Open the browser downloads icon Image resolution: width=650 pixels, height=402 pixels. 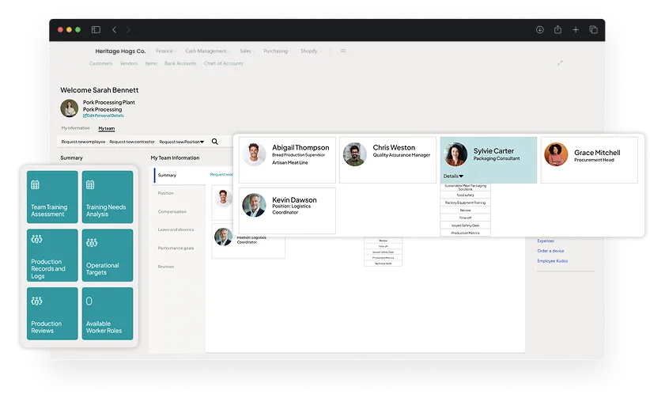pyautogui.click(x=540, y=29)
